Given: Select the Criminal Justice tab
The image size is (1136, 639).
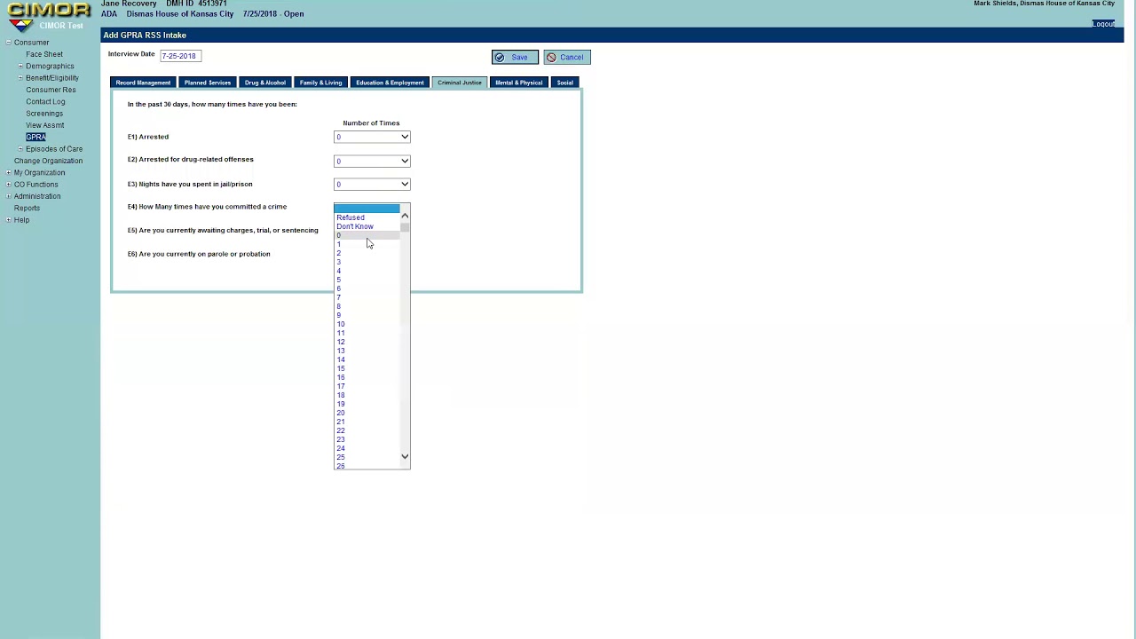Looking at the screenshot, I should click(x=460, y=83).
